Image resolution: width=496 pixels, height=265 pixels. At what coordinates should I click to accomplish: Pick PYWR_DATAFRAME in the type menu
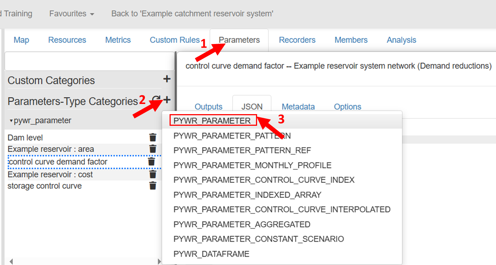pos(211,254)
